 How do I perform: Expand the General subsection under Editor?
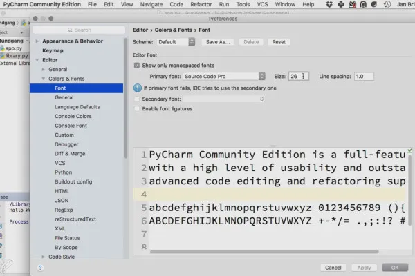[x=44, y=69]
